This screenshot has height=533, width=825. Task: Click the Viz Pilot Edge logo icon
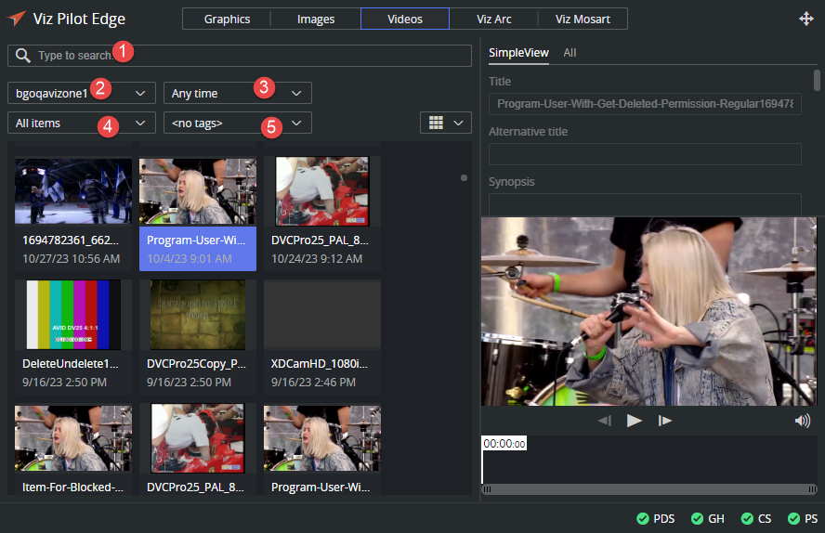(16, 19)
